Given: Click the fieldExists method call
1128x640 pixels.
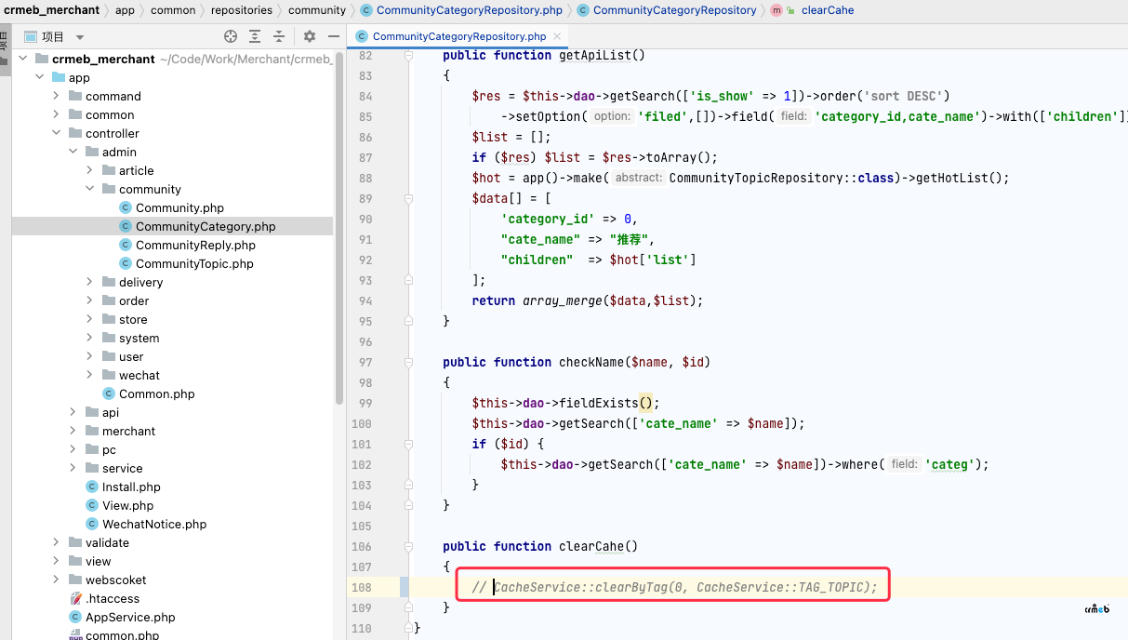Looking at the screenshot, I should (x=598, y=403).
